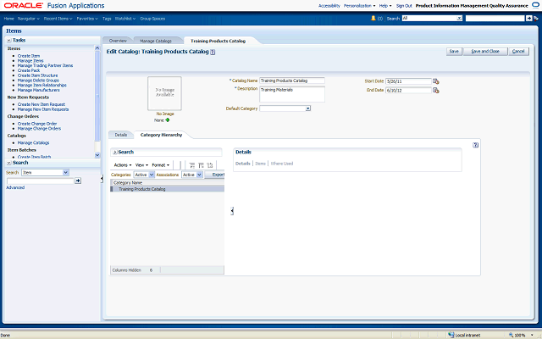Click the green add image icon

pos(168,119)
